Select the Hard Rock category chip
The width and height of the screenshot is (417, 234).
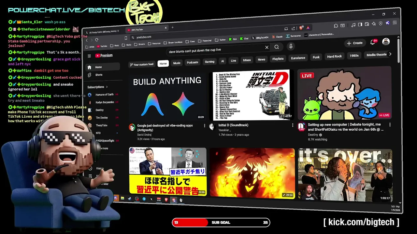pos(335,57)
